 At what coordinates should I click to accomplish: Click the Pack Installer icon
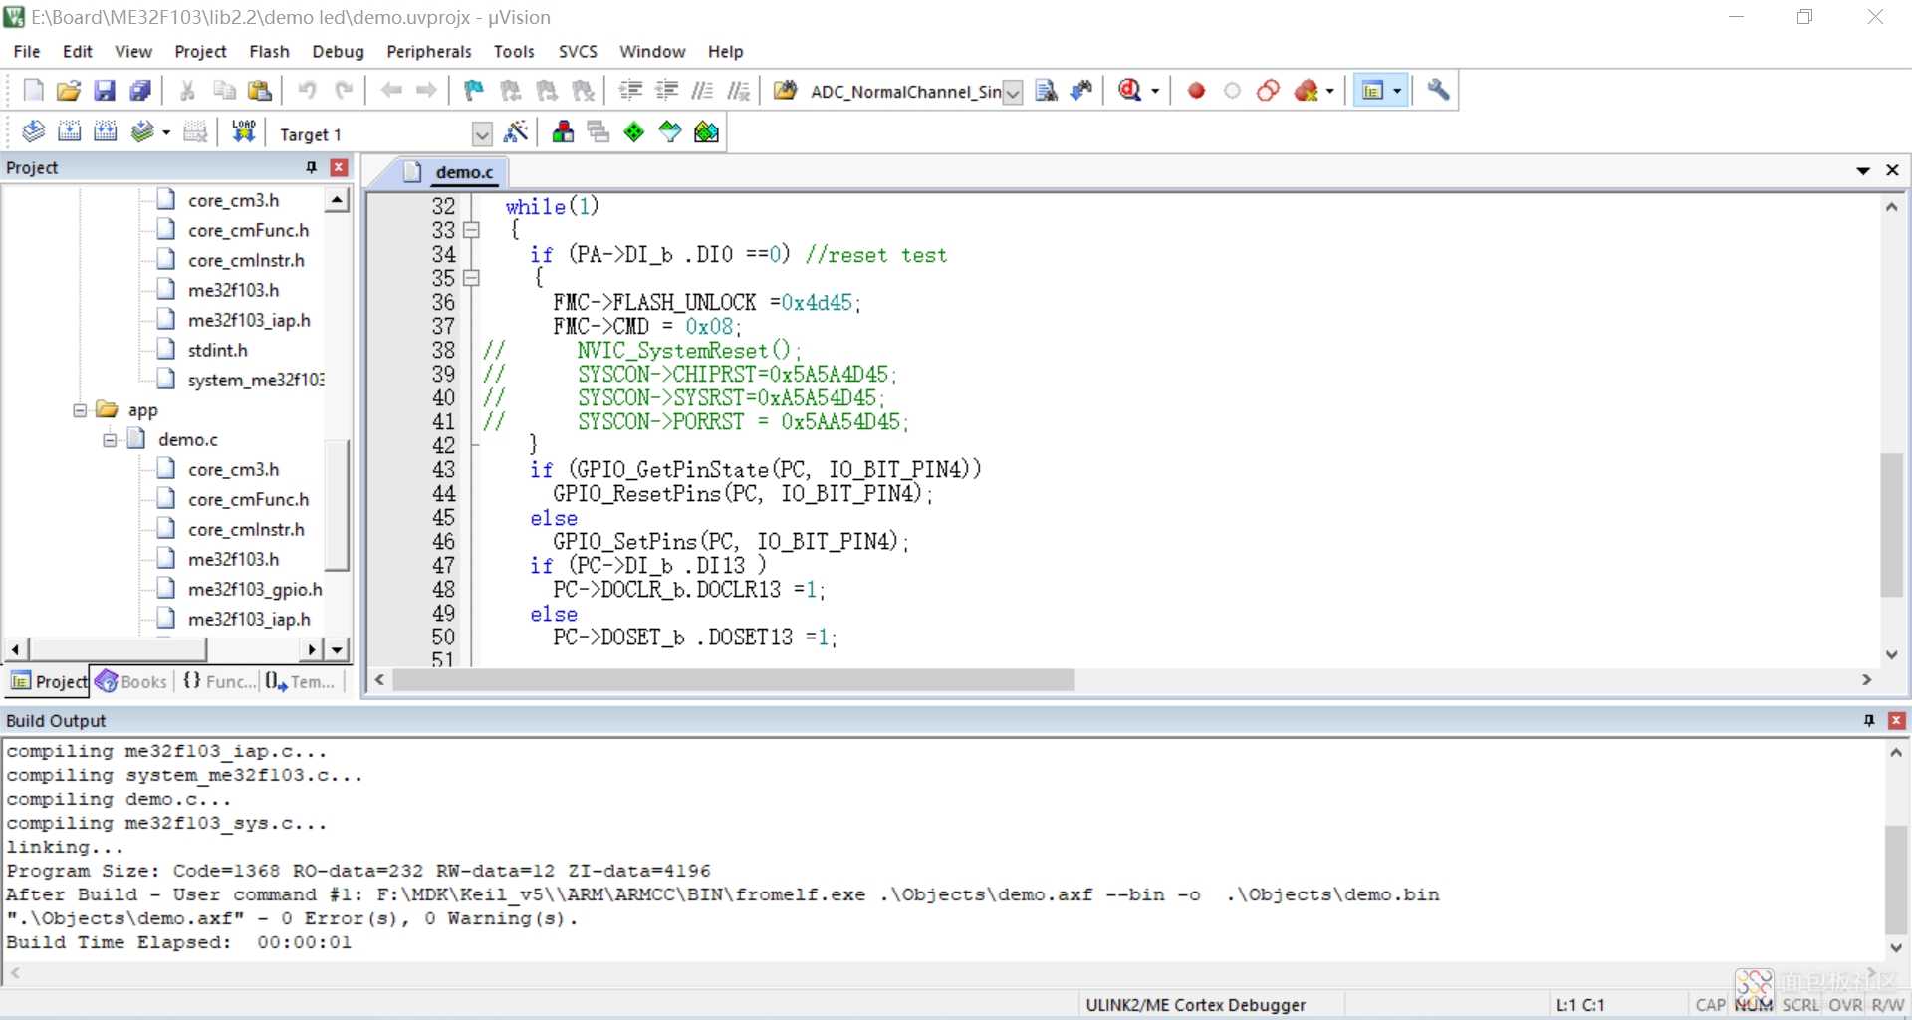tap(706, 131)
